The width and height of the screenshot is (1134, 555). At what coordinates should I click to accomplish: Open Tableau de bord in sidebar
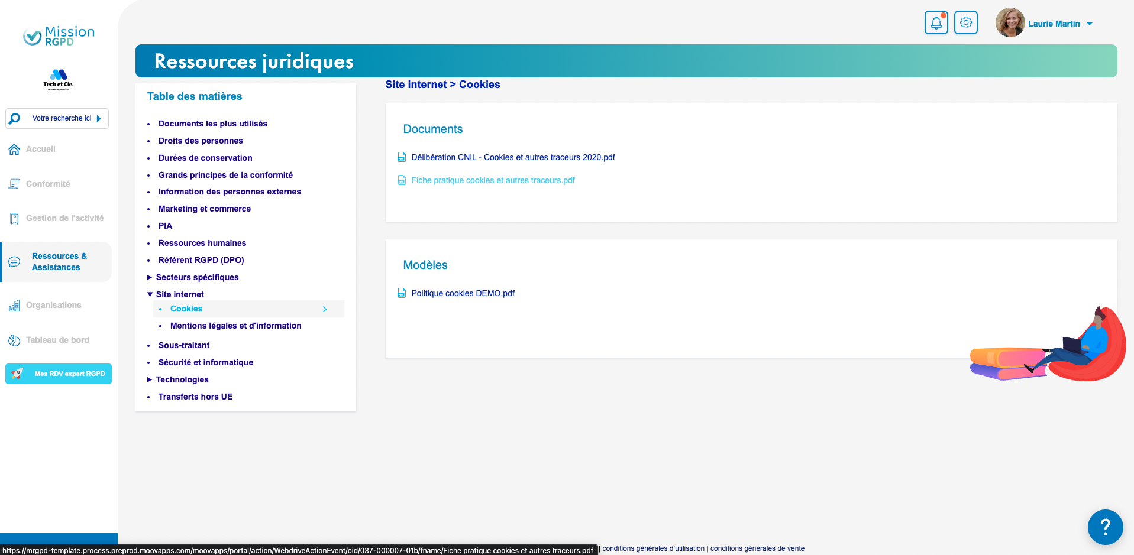point(57,340)
